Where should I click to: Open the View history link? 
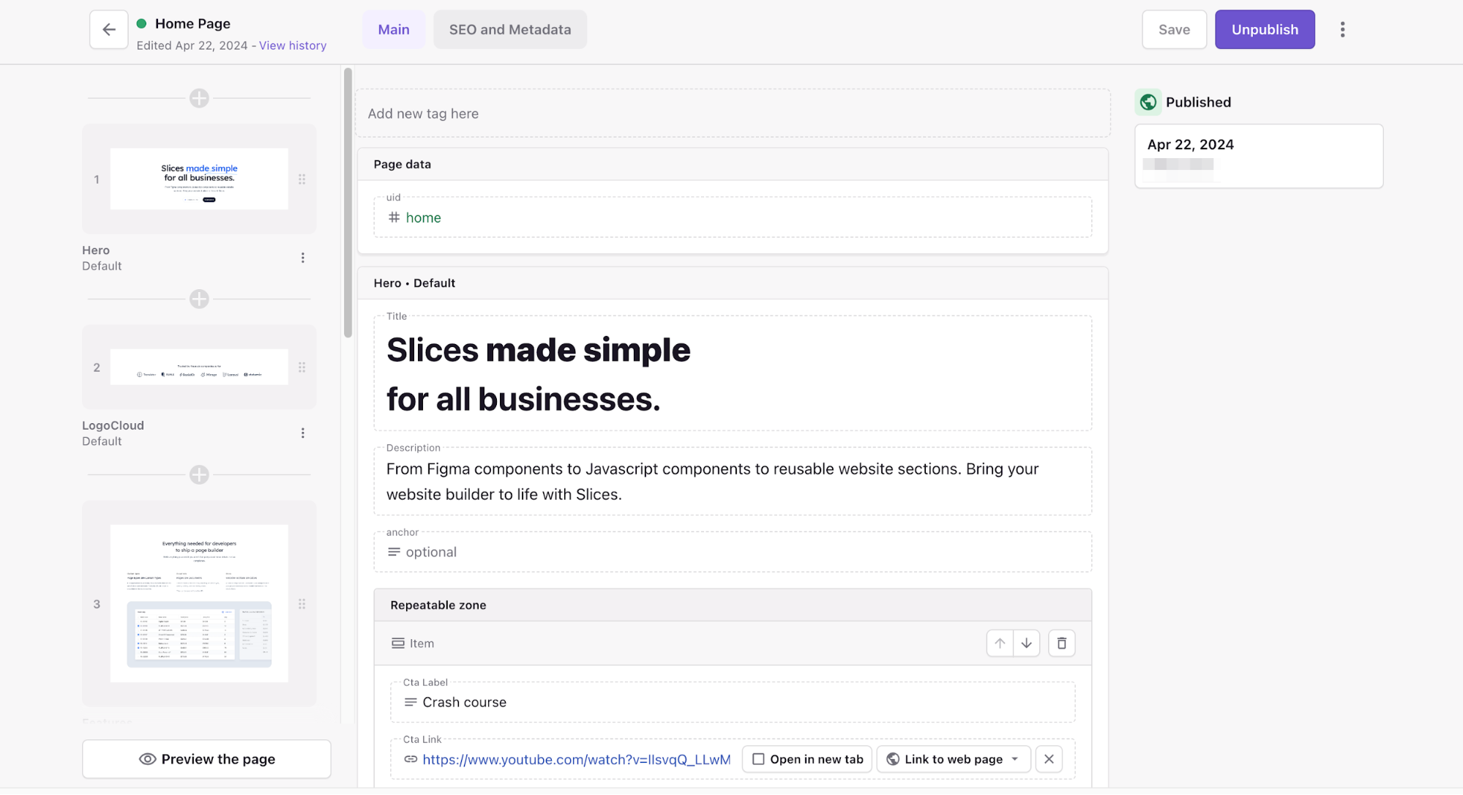292,45
